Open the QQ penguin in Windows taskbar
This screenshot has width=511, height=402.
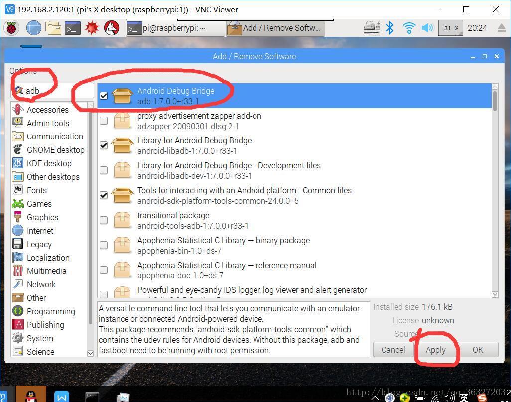coord(31,395)
